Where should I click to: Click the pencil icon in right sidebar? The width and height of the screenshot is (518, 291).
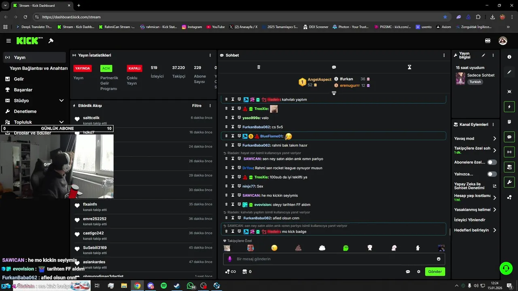(x=509, y=72)
